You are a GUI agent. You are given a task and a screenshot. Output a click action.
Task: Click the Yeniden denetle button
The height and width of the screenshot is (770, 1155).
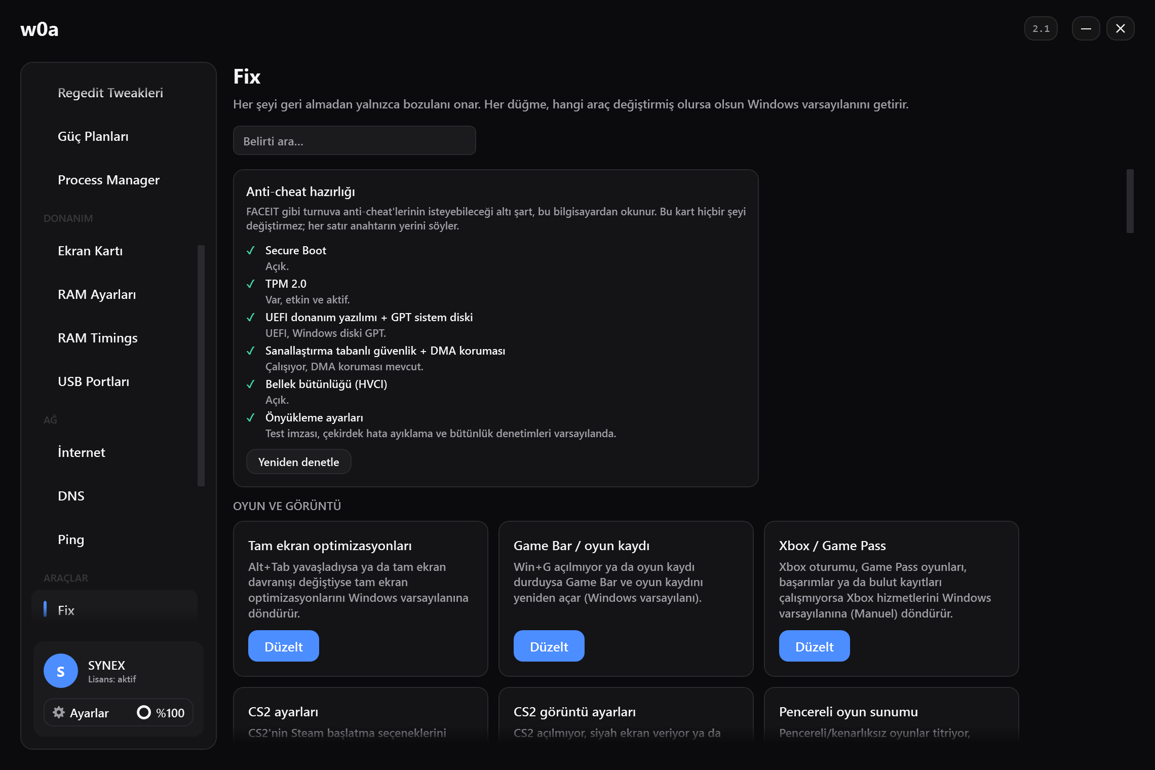tap(299, 462)
